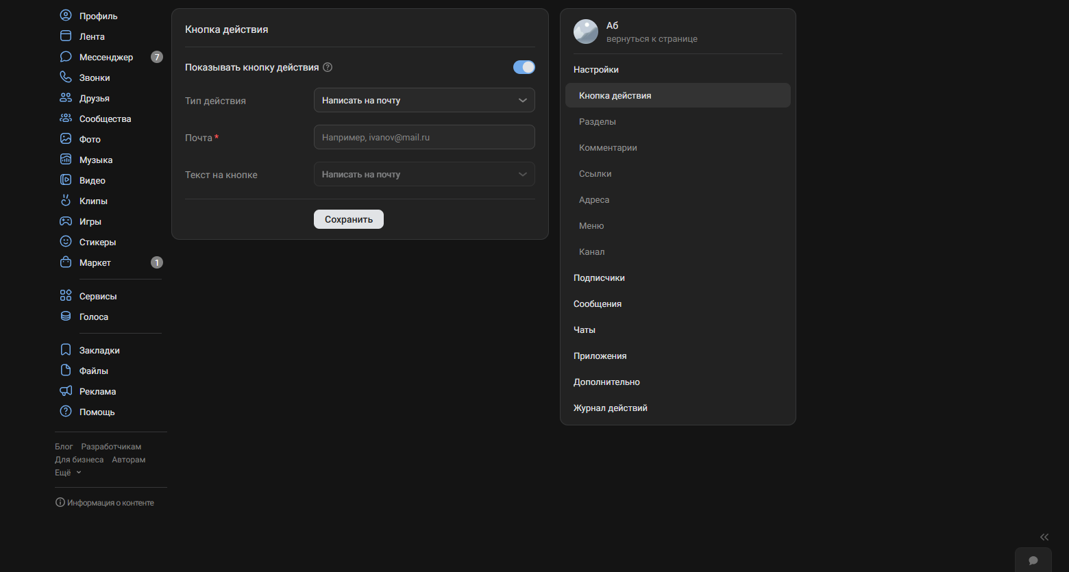Click the Почта email input field
Screen dimensions: 1069x572
[x=424, y=137]
